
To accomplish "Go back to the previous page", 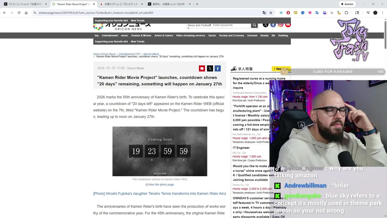I will coord(4,13).
